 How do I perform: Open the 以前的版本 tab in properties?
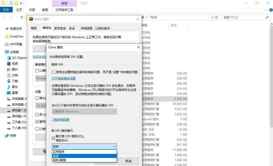coord(102,28)
